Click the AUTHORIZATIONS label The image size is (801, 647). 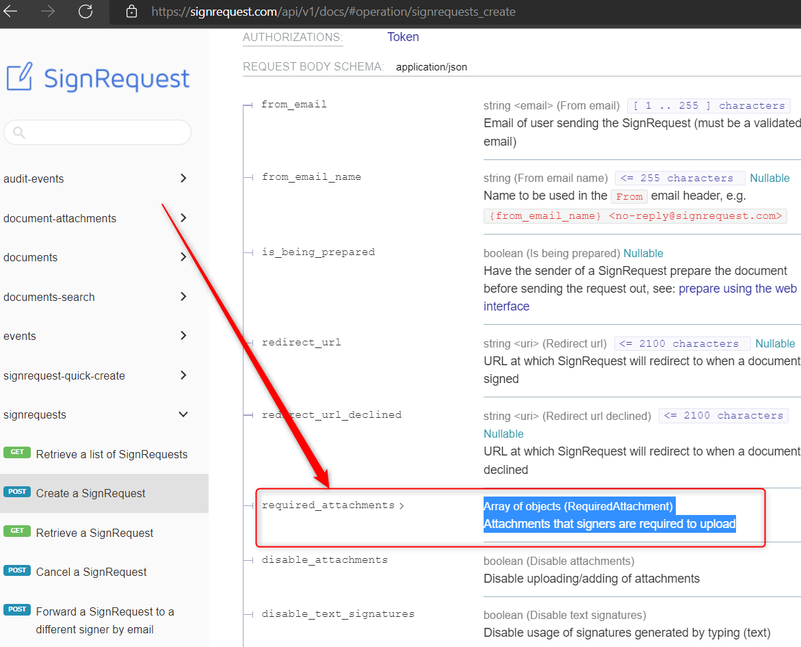tap(293, 38)
